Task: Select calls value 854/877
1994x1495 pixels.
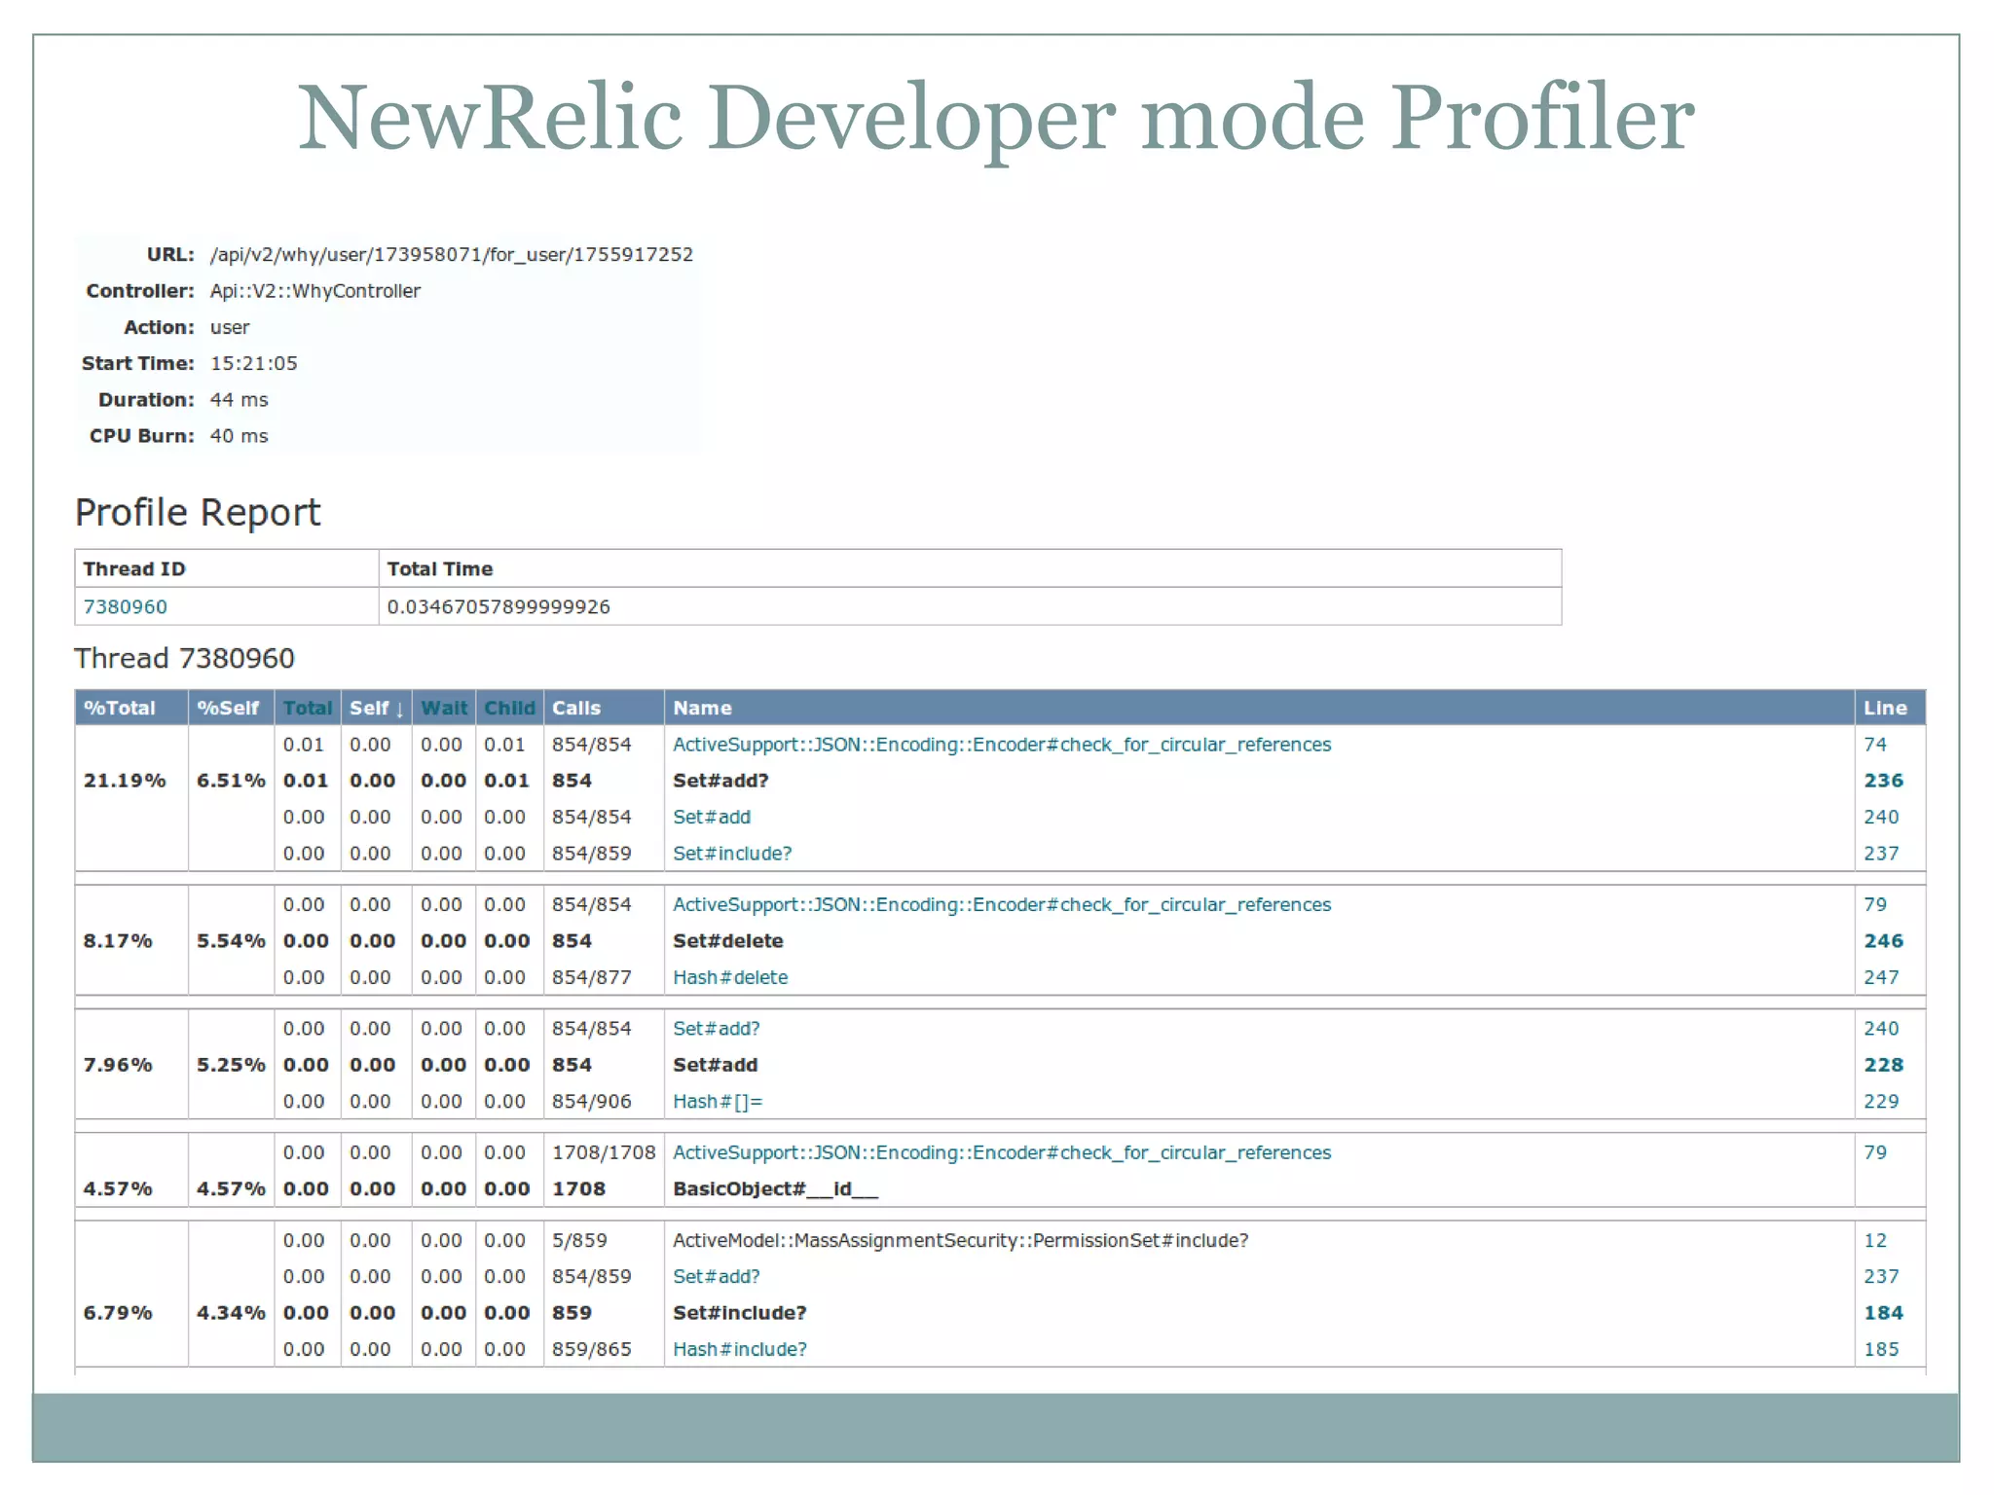Action: tap(591, 977)
